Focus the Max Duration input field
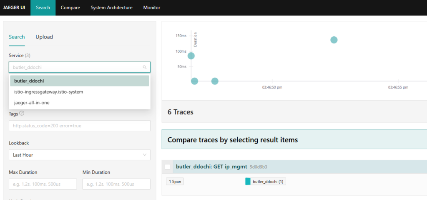The height and width of the screenshot is (200, 427). point(43,184)
